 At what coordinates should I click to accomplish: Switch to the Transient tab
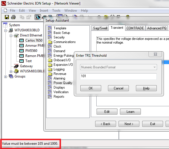pyautogui.click(x=117, y=28)
